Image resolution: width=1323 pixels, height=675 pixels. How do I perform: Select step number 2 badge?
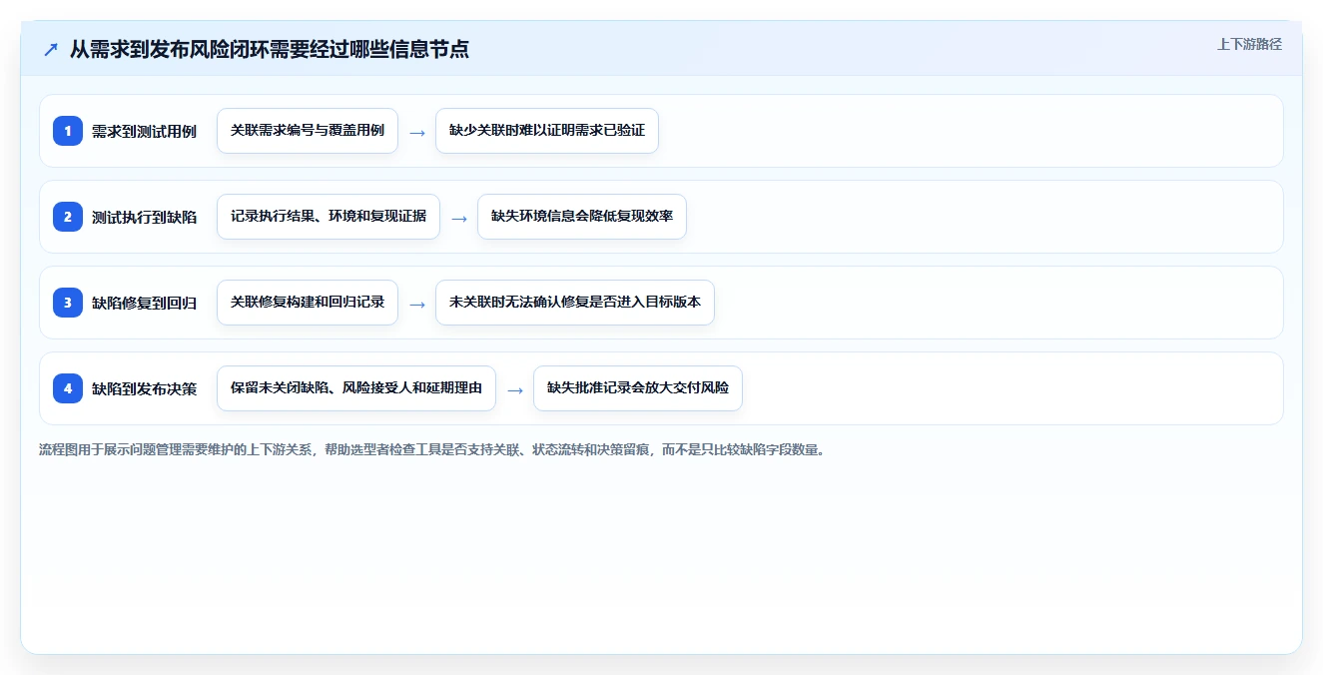coord(68,217)
